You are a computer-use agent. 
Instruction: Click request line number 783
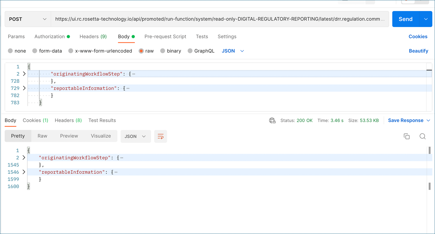(x=15, y=103)
